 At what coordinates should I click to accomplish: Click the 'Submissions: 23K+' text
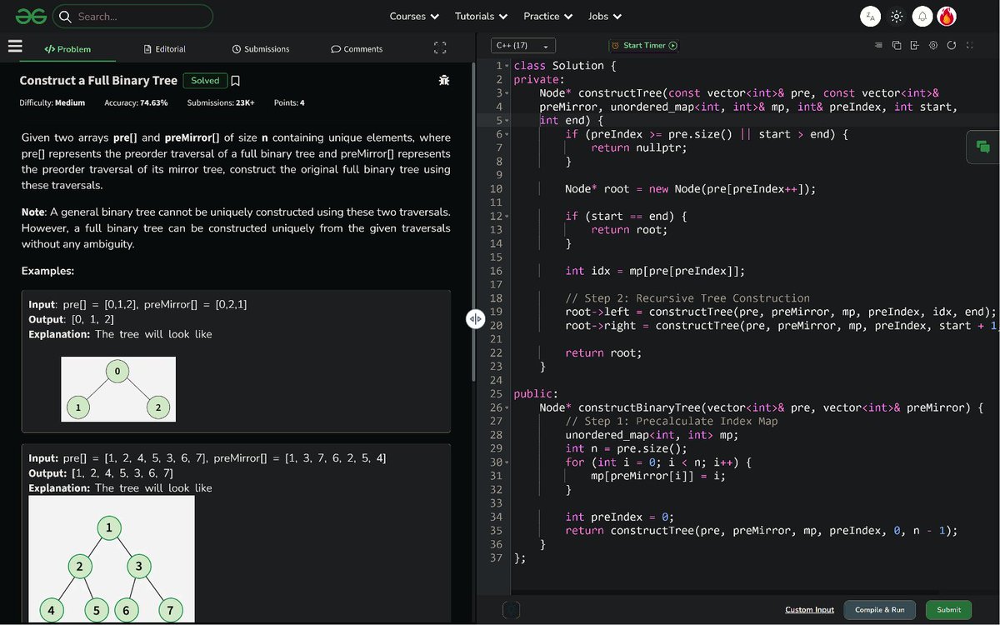[221, 103]
